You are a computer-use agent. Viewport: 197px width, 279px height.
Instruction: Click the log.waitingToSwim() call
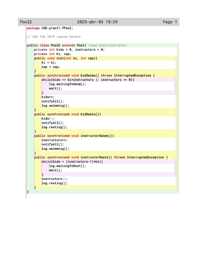[x=67, y=84]
